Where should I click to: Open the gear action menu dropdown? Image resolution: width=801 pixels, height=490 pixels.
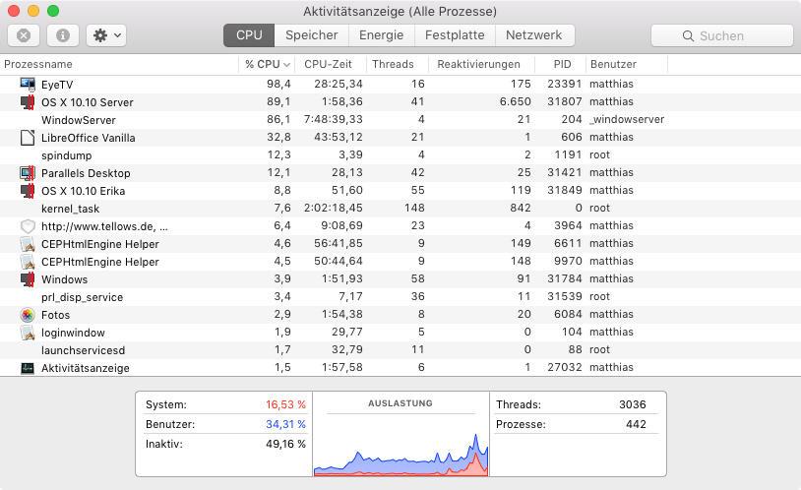tap(106, 35)
